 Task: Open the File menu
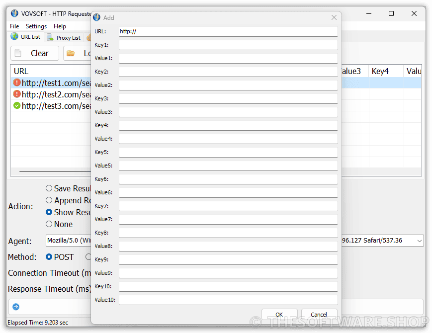[x=14, y=26]
